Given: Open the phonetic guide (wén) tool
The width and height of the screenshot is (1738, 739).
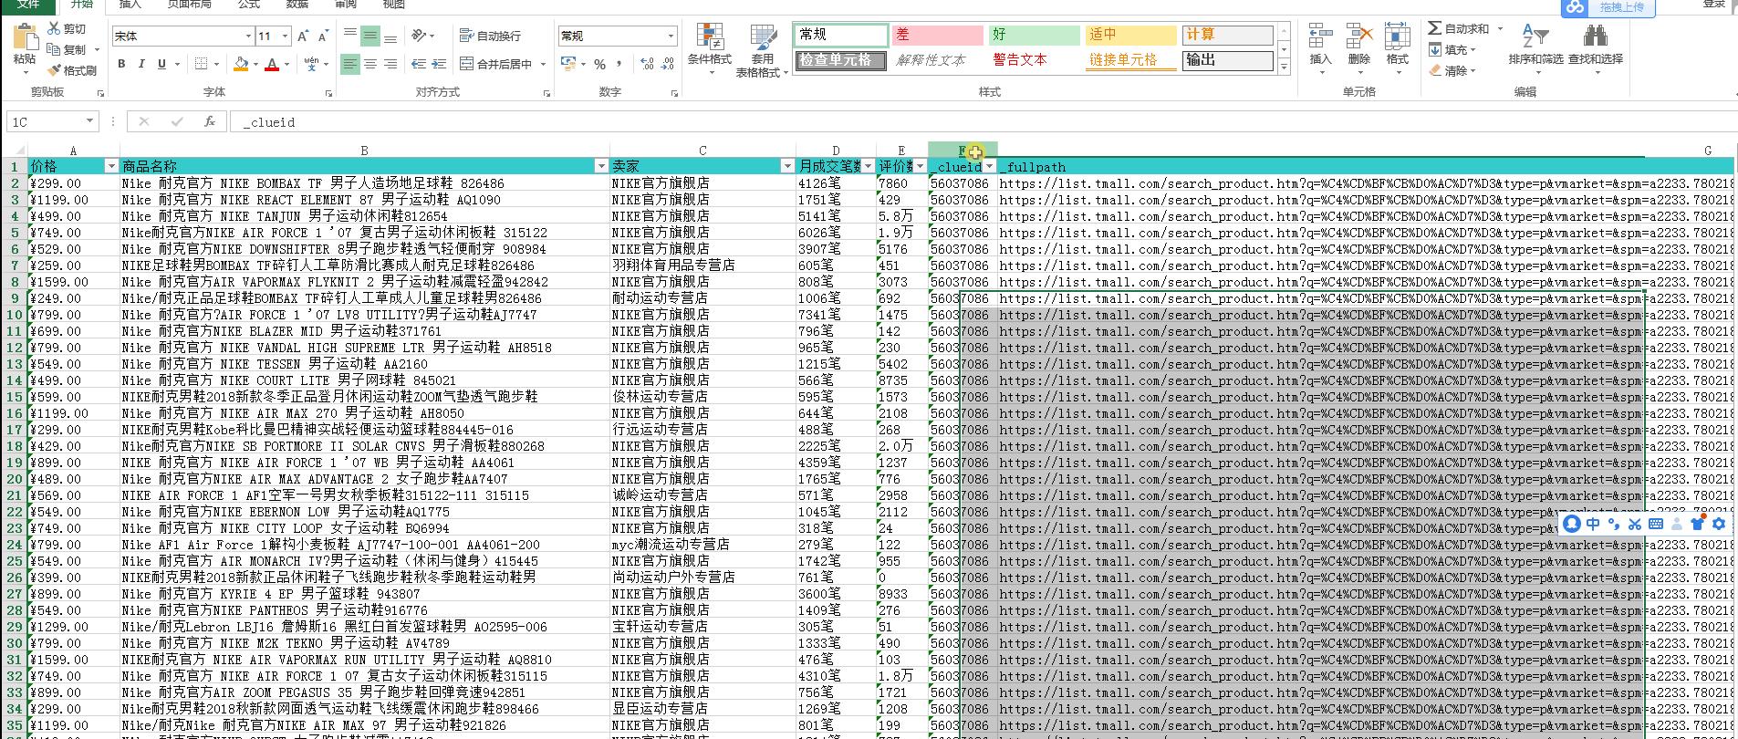Looking at the screenshot, I should (x=312, y=64).
